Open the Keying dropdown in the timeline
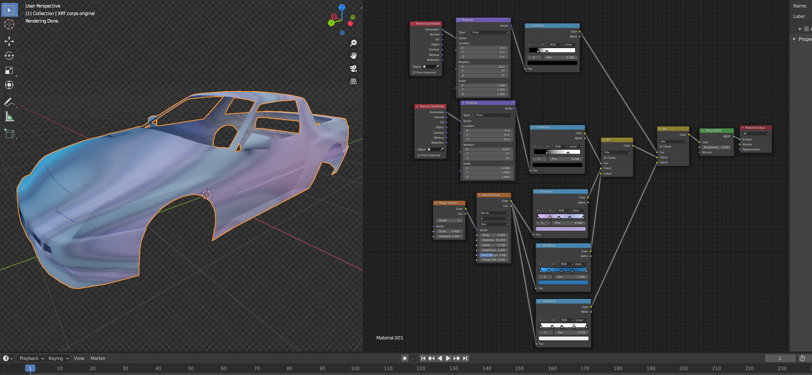Image resolution: width=812 pixels, height=375 pixels. (x=58, y=358)
